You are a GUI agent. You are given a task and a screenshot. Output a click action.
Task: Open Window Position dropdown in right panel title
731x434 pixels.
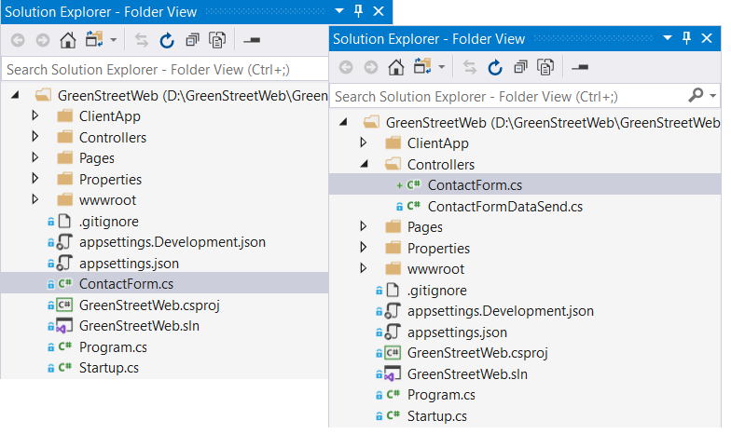[x=668, y=37]
